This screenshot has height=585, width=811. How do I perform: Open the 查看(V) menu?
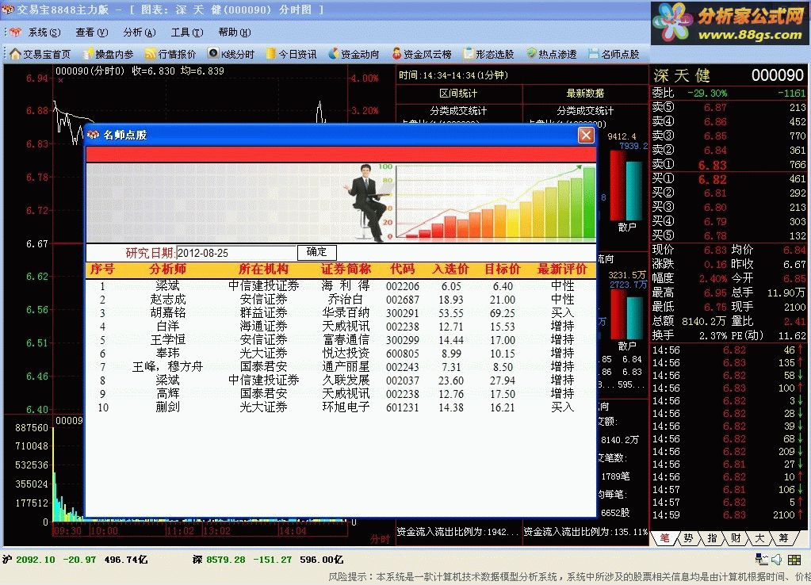(x=91, y=32)
